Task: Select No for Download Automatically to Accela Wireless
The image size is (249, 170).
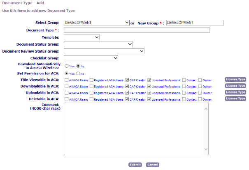Action: pyautogui.click(x=78, y=66)
